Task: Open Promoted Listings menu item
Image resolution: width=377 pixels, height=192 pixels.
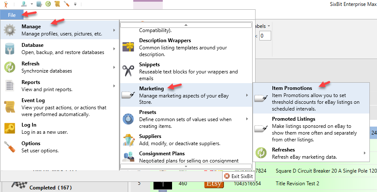Action: coord(311,129)
